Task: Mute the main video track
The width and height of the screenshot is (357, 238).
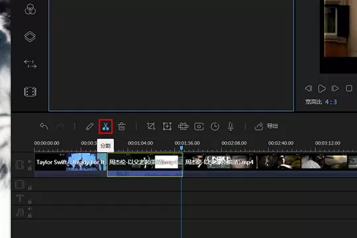Action: click(x=30, y=161)
